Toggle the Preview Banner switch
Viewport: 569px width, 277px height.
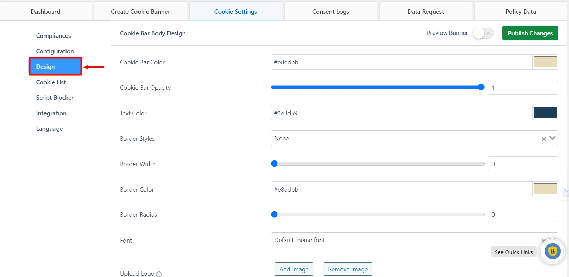tap(483, 33)
